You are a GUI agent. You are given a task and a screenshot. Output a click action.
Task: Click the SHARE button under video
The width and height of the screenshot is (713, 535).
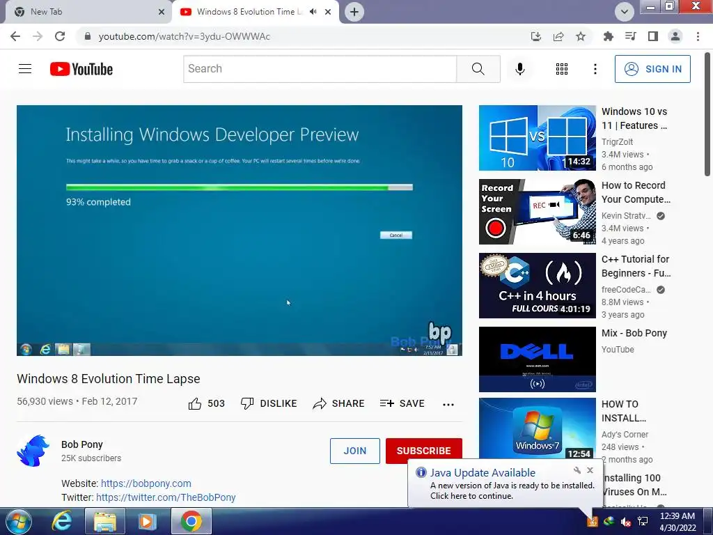click(339, 403)
